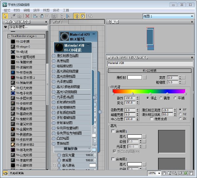Select the 停止 radio button
The width and height of the screenshot is (197, 178).
click(x=148, y=98)
